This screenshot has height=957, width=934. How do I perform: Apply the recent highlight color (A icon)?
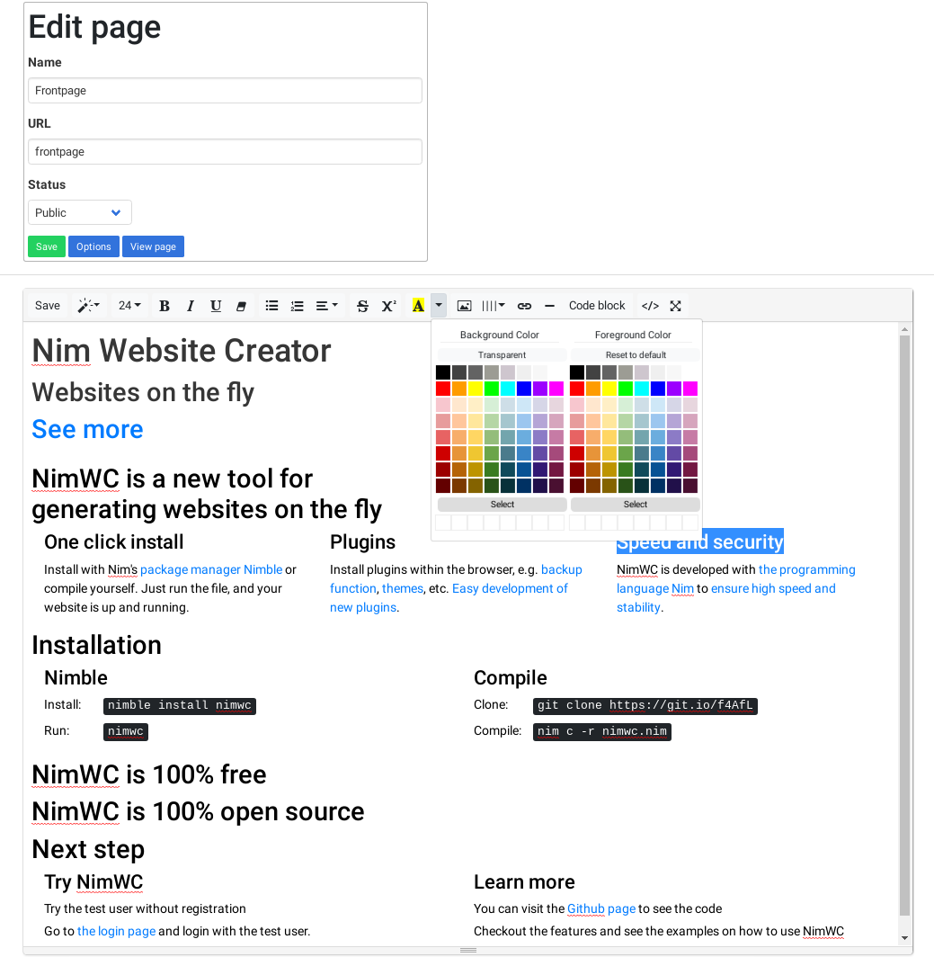click(418, 306)
